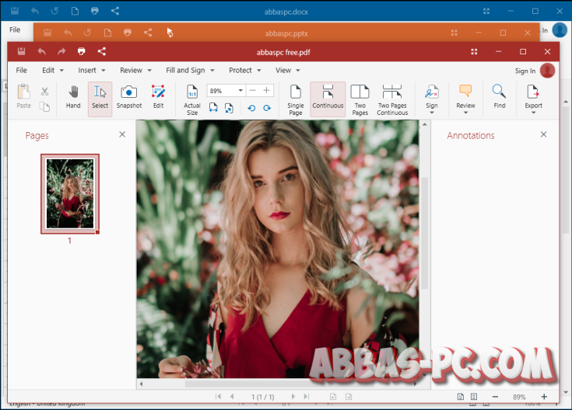Activate the Select text tool
Image resolution: width=572 pixels, height=410 pixels.
coord(100,99)
